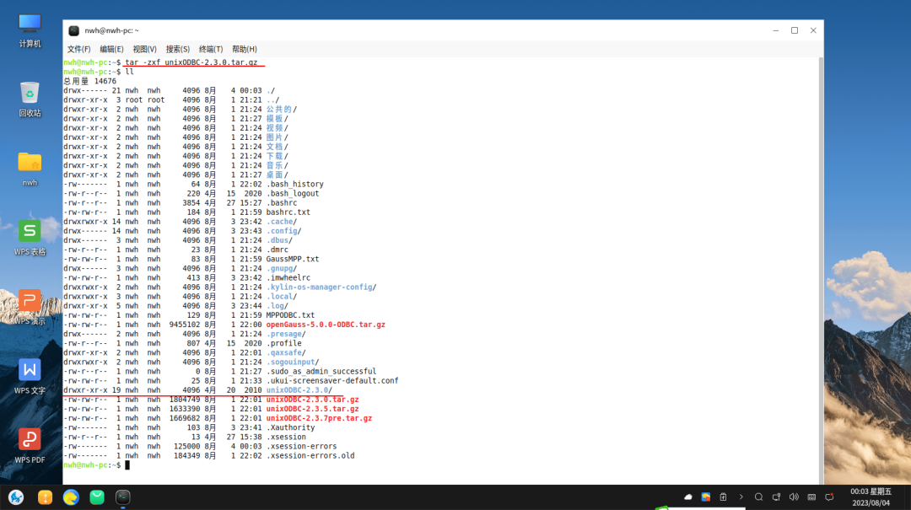Click the tar -zxf command text
This screenshot has width=911, height=510.
[x=191, y=62]
